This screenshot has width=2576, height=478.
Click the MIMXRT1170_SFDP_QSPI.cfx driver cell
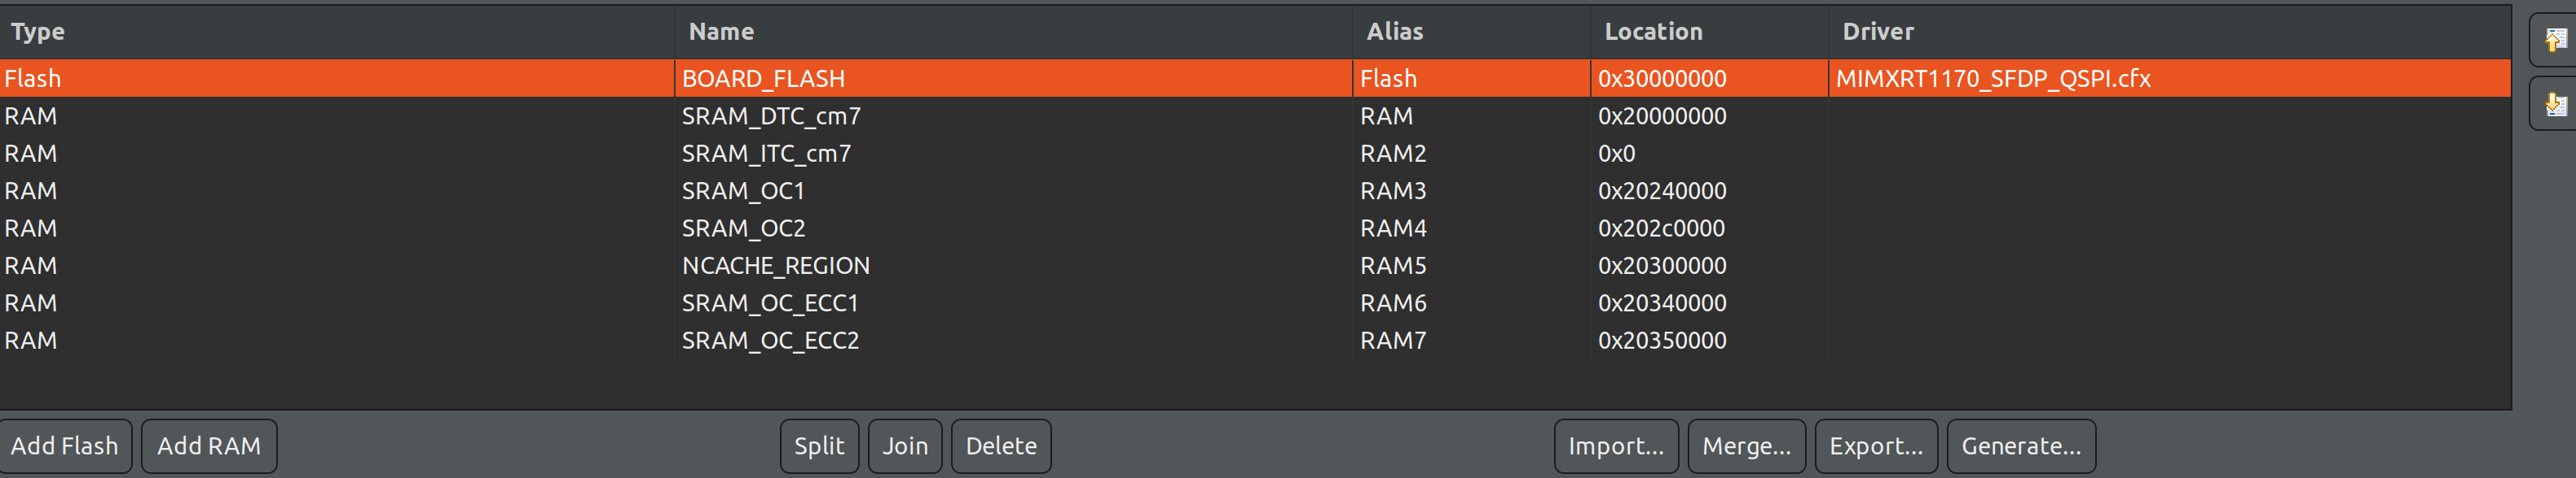click(x=1992, y=79)
